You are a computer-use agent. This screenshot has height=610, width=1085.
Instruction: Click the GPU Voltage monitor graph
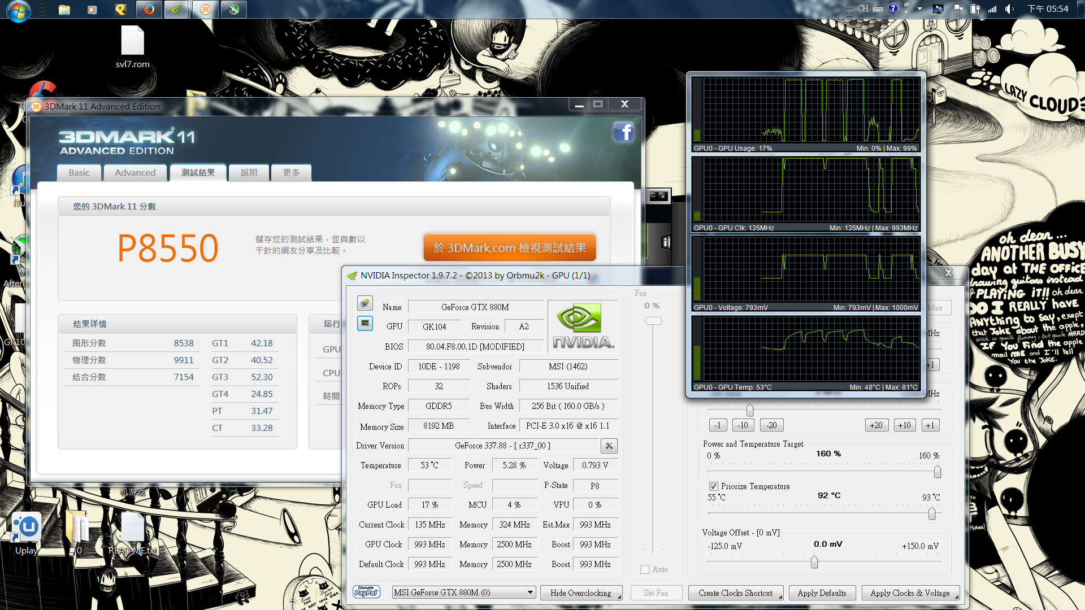(x=805, y=274)
